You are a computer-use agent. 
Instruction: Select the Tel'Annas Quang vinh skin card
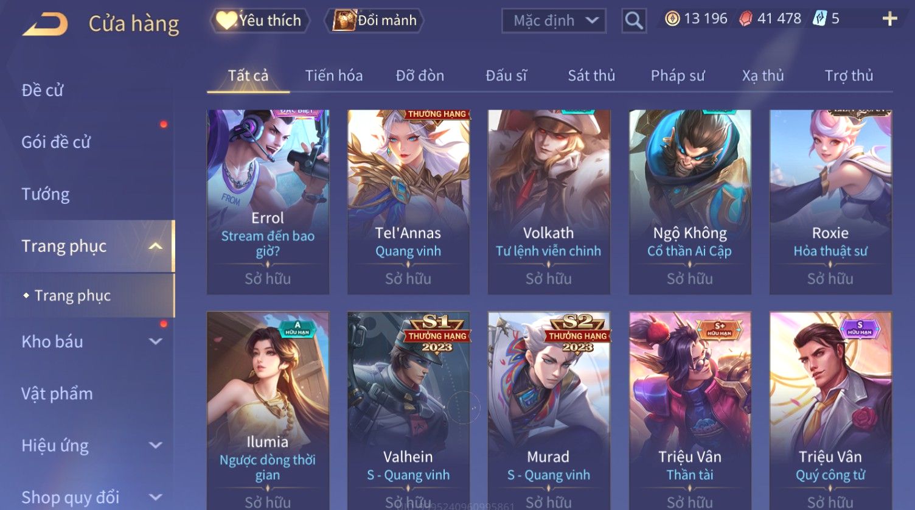coord(408,202)
